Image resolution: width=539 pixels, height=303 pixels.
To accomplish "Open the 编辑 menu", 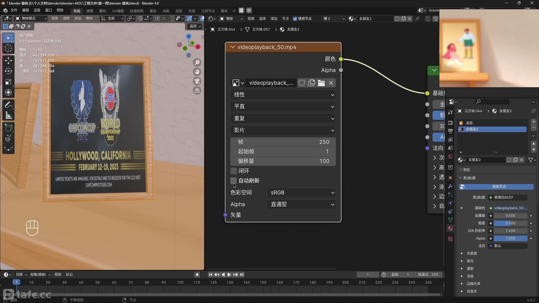I will click(x=26, y=10).
